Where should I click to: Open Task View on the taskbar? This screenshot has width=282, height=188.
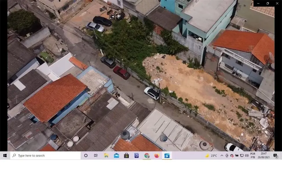pyautogui.click(x=96, y=155)
